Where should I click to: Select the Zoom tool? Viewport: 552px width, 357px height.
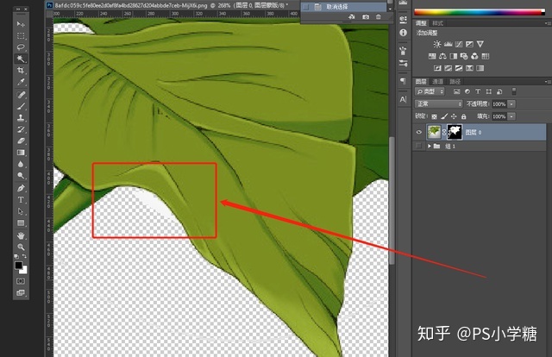pos(21,247)
